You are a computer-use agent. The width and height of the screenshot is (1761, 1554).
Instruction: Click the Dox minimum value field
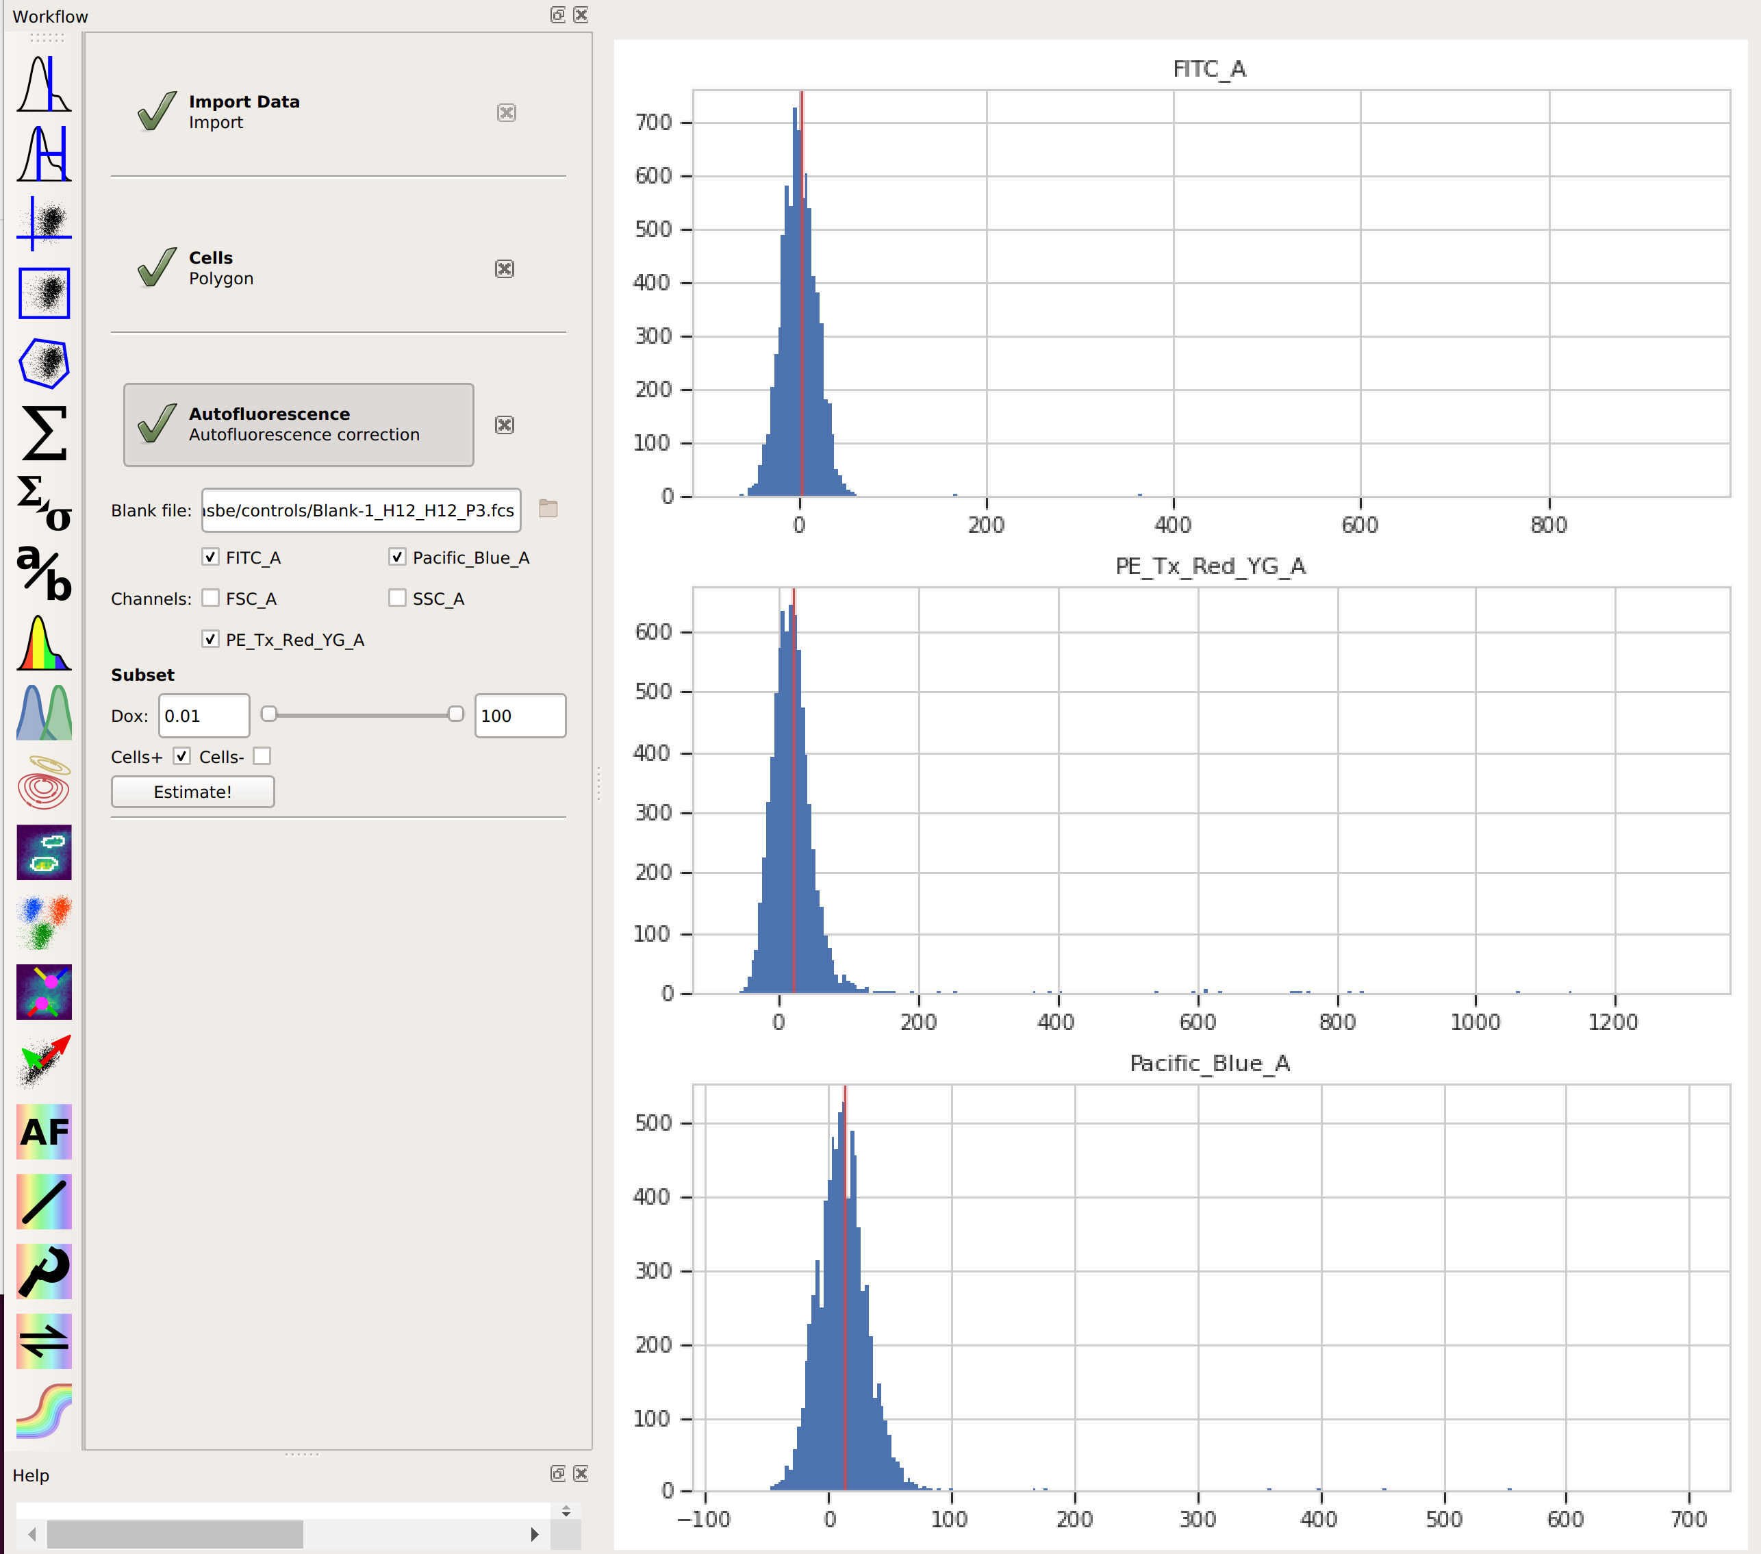click(204, 716)
